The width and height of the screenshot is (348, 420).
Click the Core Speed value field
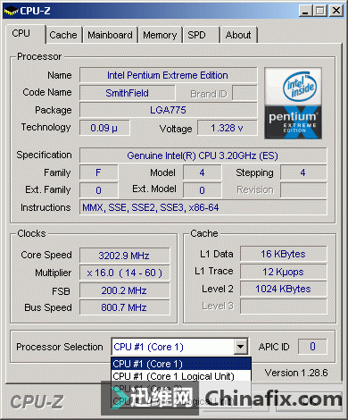pyautogui.click(x=124, y=256)
